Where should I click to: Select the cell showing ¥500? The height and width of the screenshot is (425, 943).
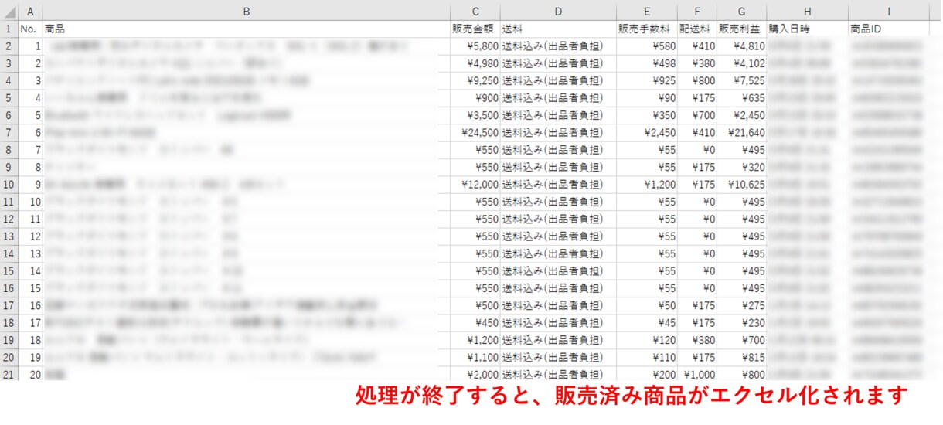(475, 306)
